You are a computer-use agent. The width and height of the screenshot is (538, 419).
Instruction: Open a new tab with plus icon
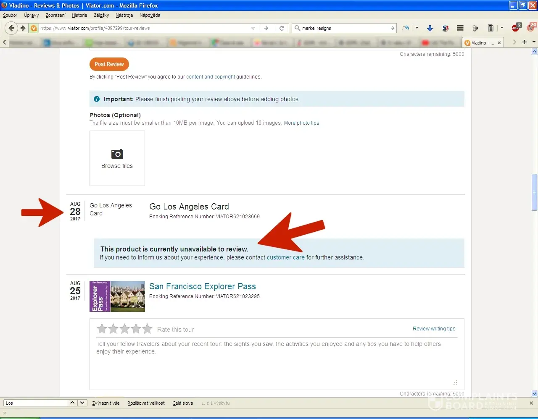(x=524, y=42)
